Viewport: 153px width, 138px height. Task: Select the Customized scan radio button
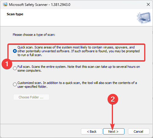[15, 84]
